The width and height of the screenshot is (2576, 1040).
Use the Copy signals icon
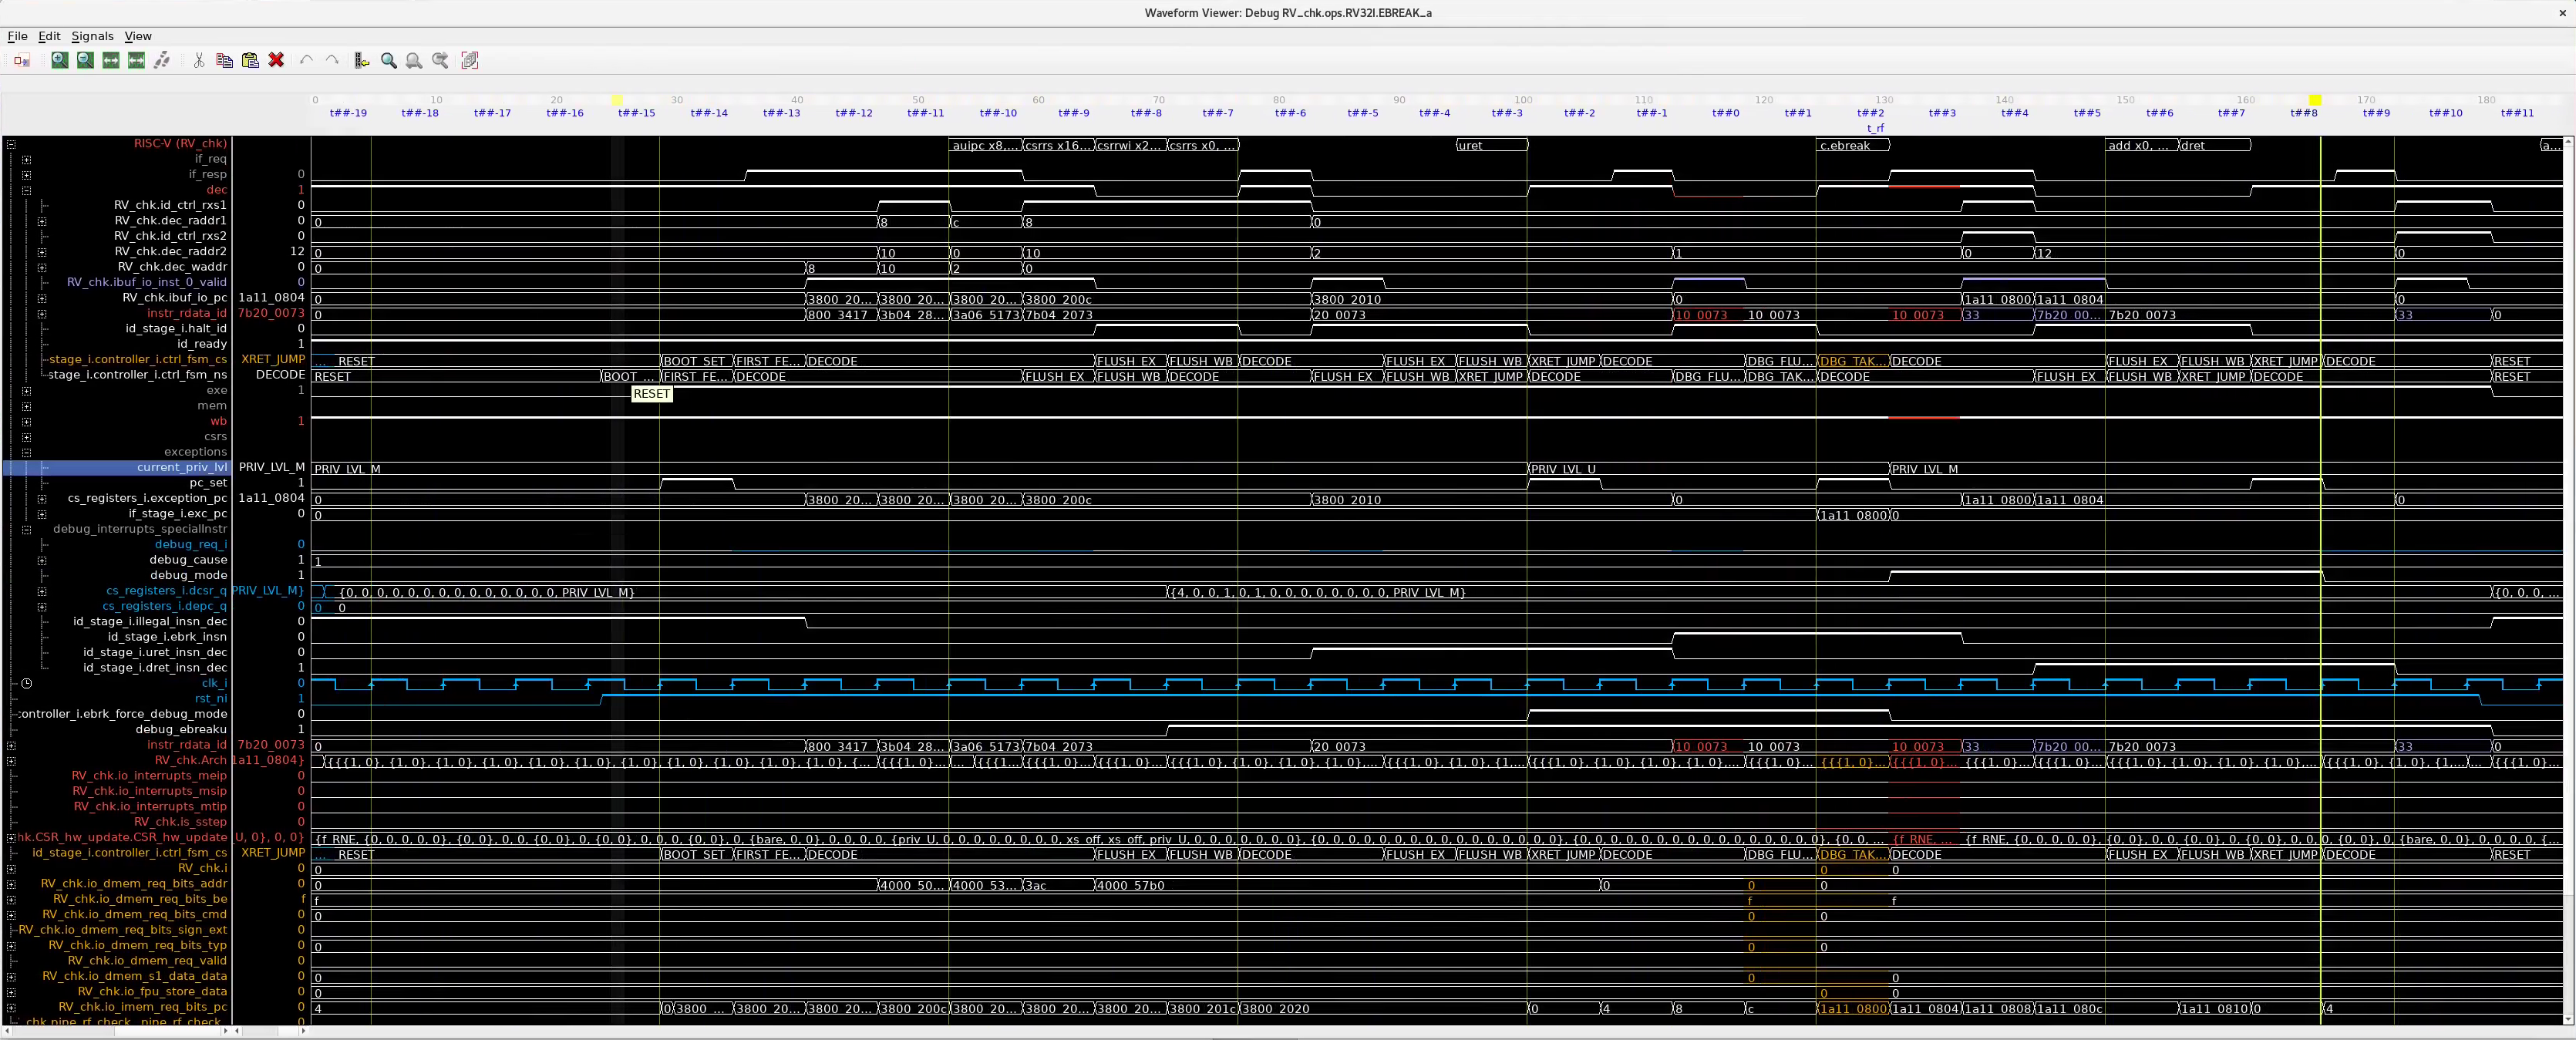click(x=225, y=61)
